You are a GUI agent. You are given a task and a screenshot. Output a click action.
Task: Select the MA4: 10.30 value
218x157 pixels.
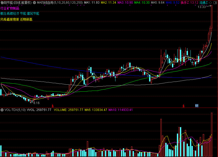click(x=142, y=3)
